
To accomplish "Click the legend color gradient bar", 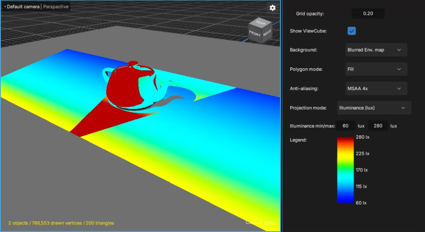I will 345,170.
